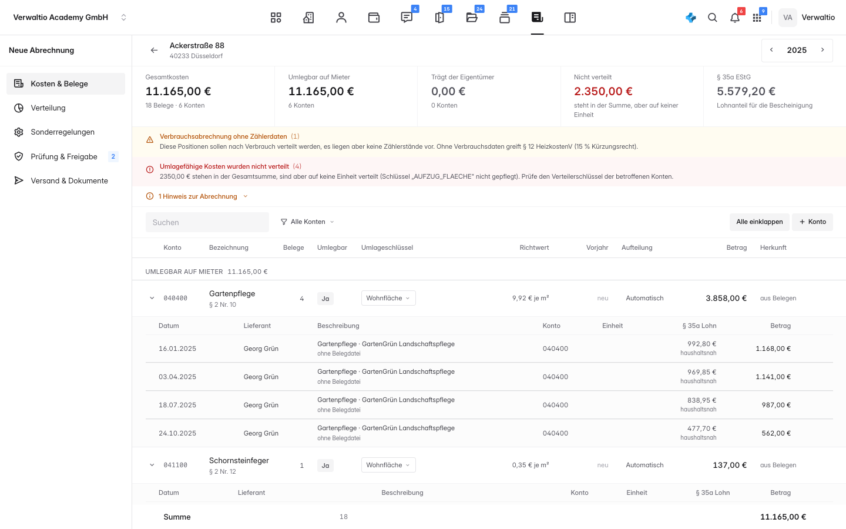Open the apps grid launcher icon

click(x=757, y=18)
